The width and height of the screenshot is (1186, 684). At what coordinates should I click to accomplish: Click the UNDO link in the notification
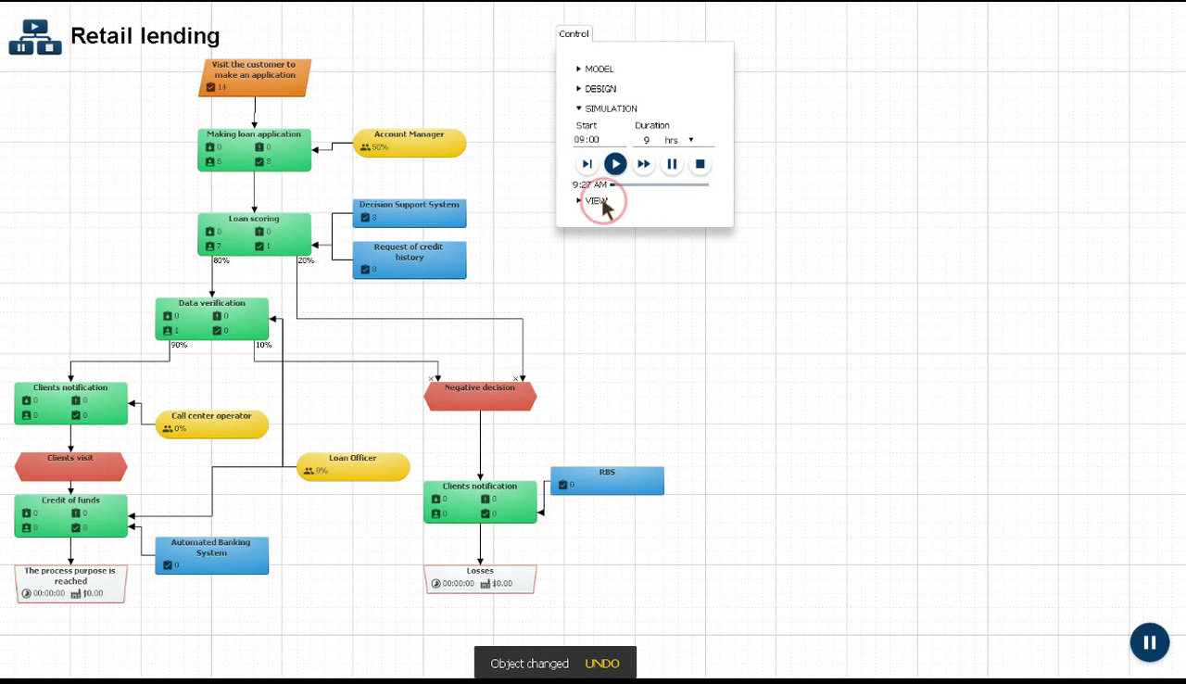(x=601, y=664)
